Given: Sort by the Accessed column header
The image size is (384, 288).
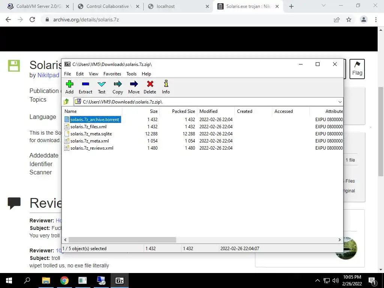Looking at the screenshot, I should (x=291, y=111).
